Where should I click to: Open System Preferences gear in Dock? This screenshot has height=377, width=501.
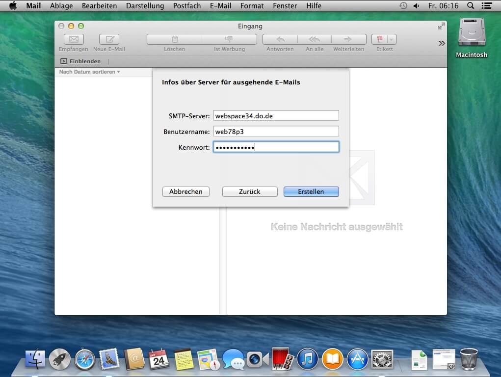[x=382, y=359]
